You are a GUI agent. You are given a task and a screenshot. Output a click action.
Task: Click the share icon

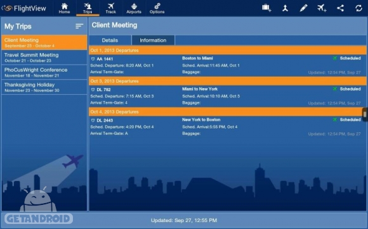click(x=340, y=8)
